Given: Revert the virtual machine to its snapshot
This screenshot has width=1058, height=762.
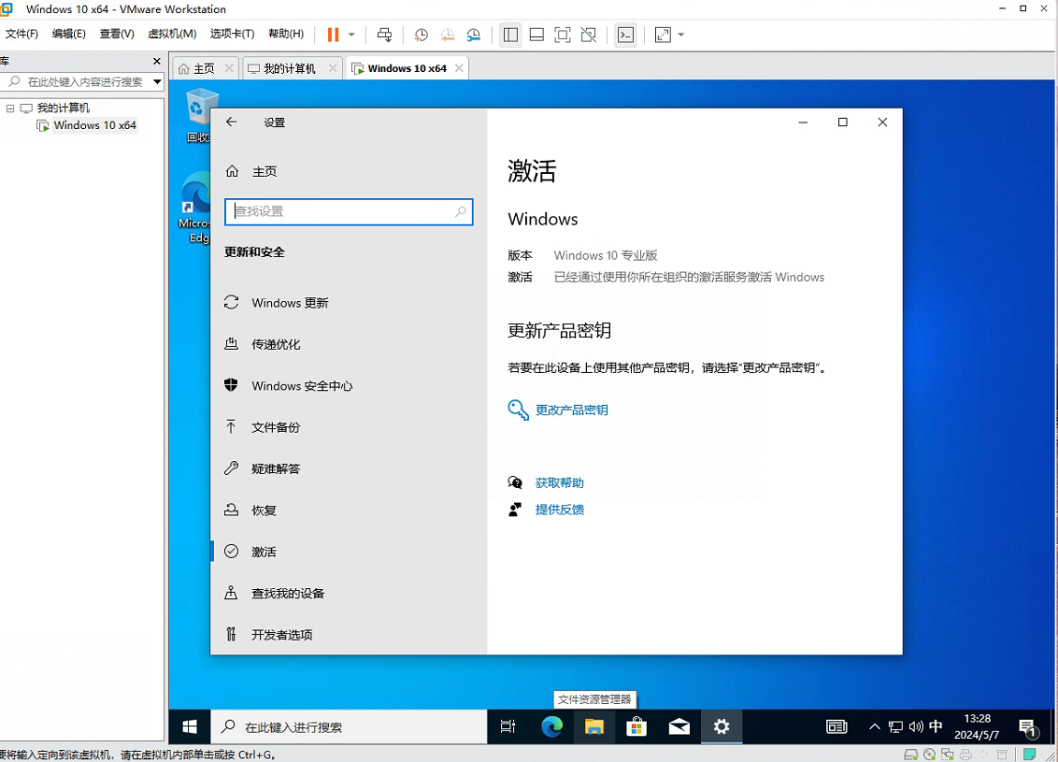Looking at the screenshot, I should tap(448, 35).
